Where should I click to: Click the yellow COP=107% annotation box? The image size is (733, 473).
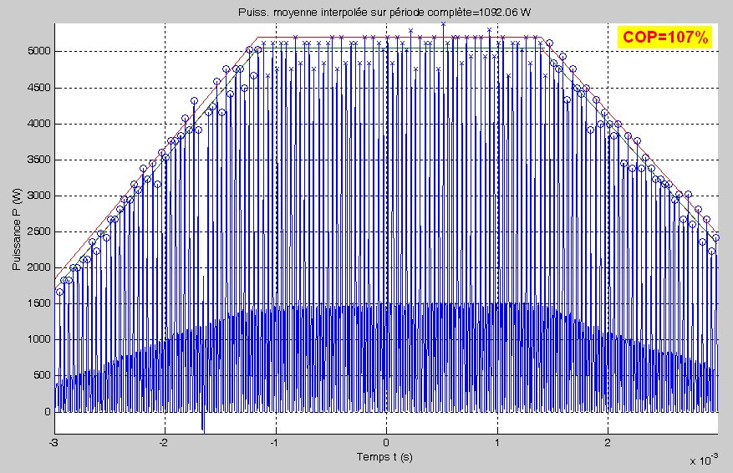tap(664, 37)
